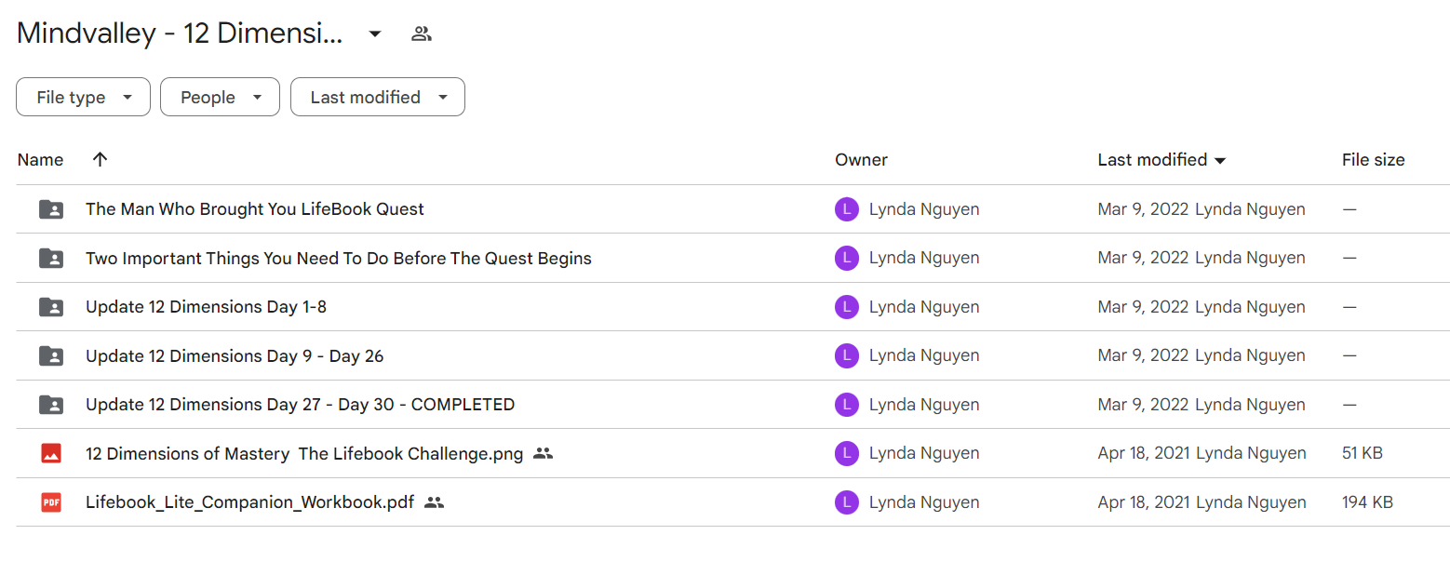The width and height of the screenshot is (1450, 575).
Task: Click the File size column header
Action: tap(1373, 160)
